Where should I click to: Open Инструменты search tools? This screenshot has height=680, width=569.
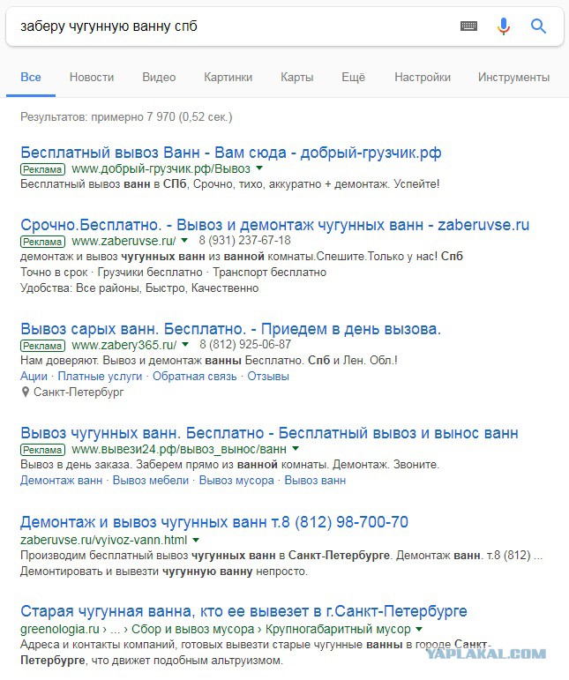[513, 78]
